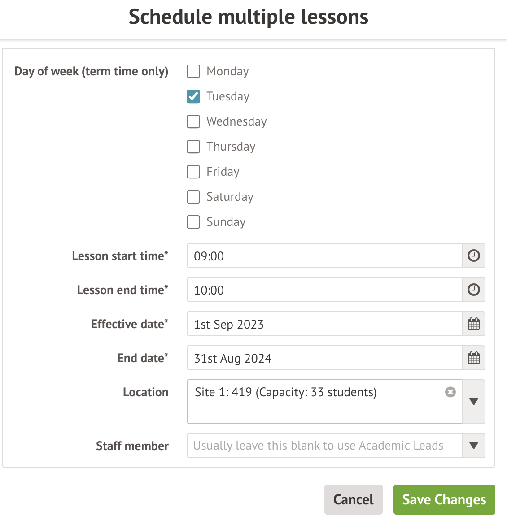The height and width of the screenshot is (520, 507).
Task: Check the Saturday checkbox
Action: coord(193,197)
